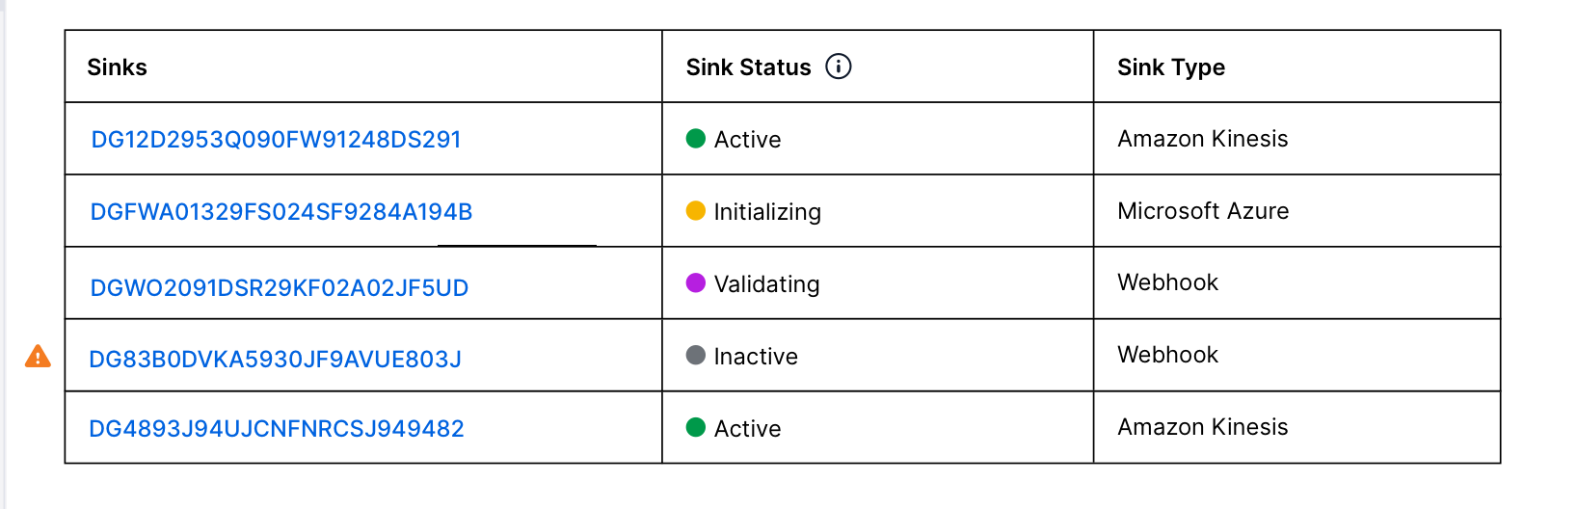Viewport: 1577px width, 509px height.
Task: Open sink DGFWA01329FS024SF9284A194B
Action: click(x=281, y=212)
